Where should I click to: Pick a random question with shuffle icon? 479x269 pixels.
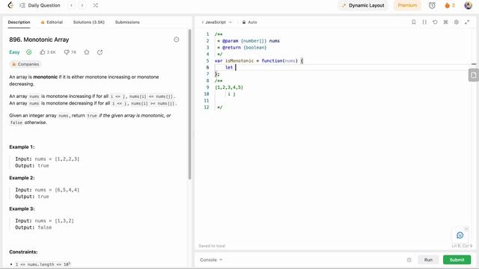pos(95,5)
